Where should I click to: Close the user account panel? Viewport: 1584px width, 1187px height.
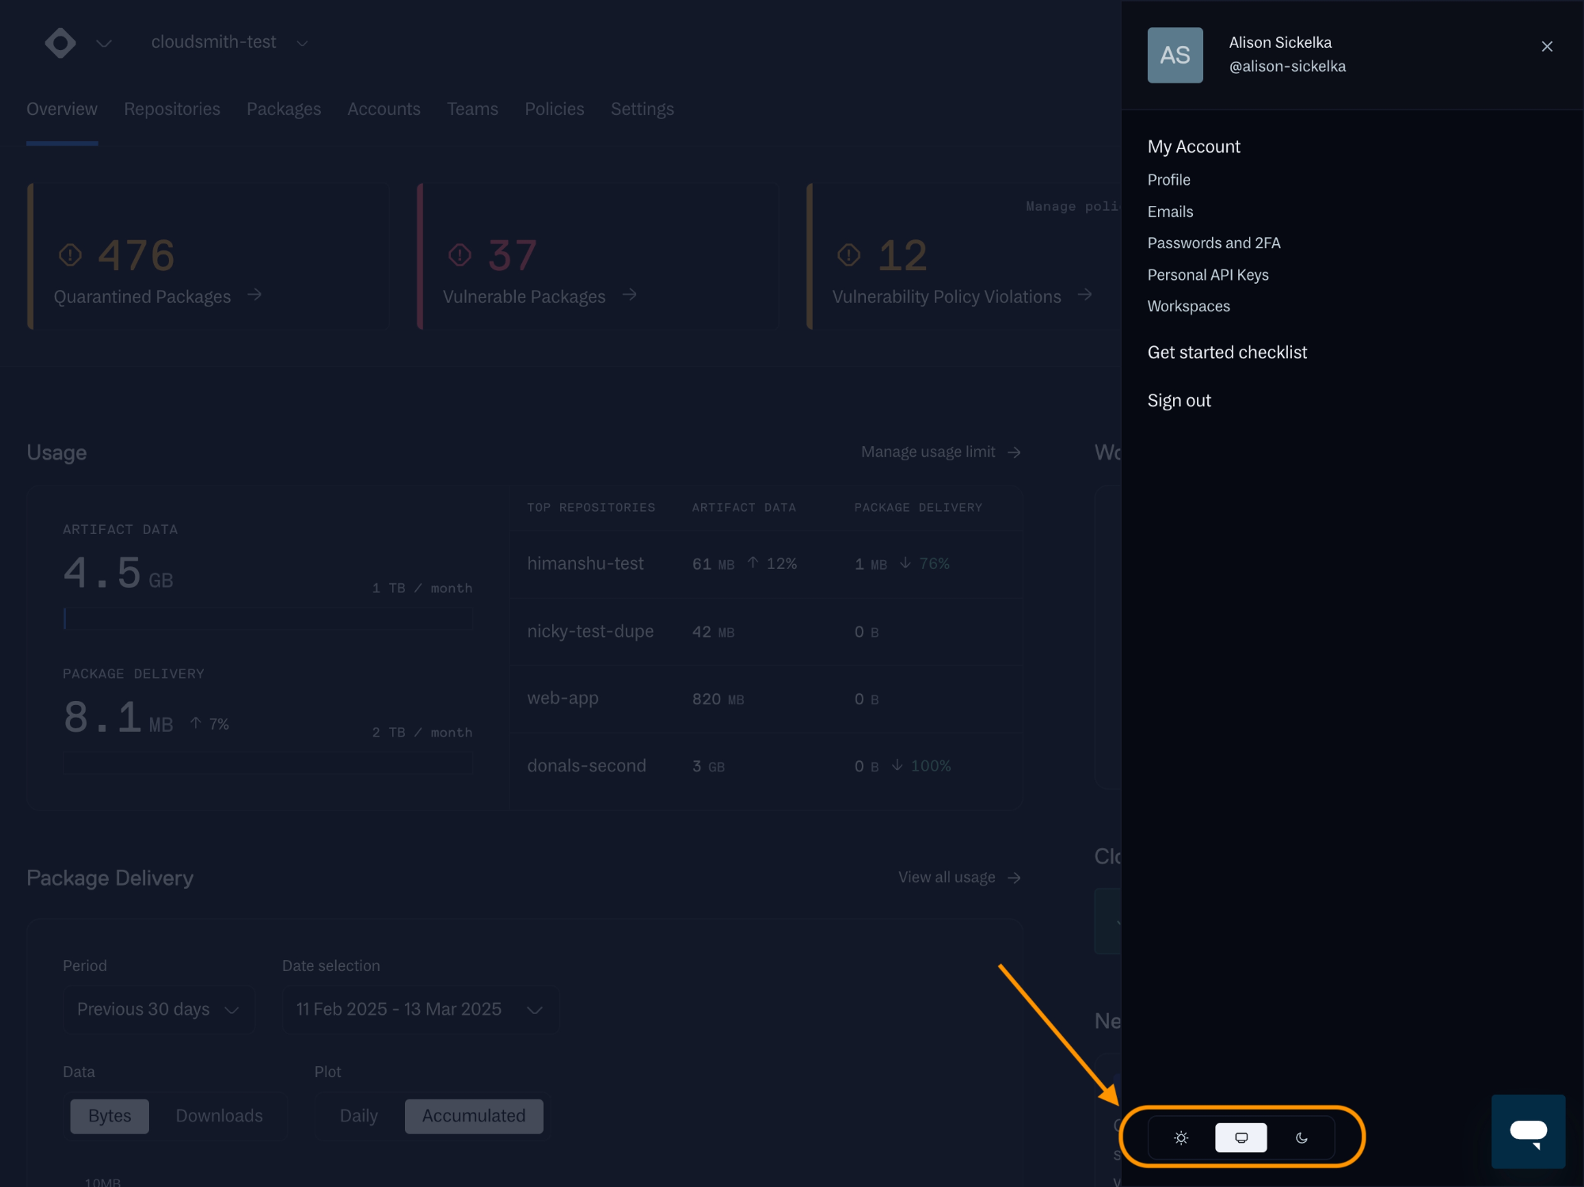pyautogui.click(x=1547, y=47)
